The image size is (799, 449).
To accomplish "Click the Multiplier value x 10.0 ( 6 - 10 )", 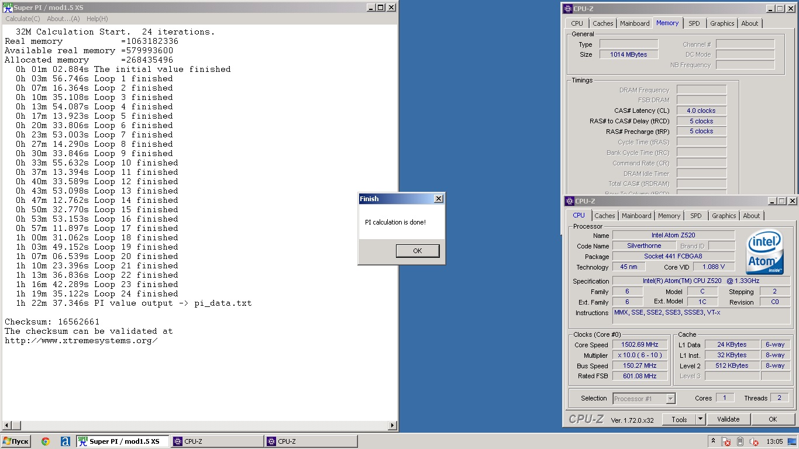I will pyautogui.click(x=640, y=355).
